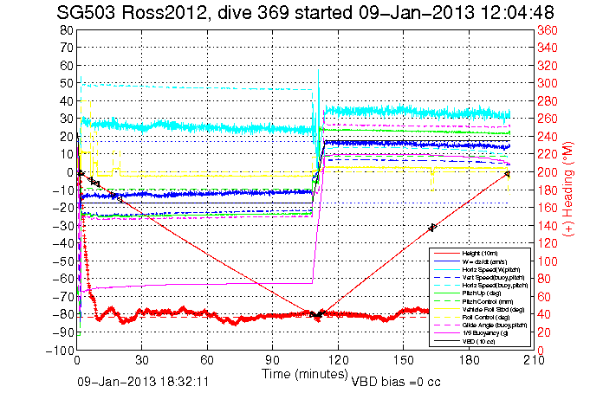590x393 pixels.
Task: Click black VBD legend line sample
Action: 447,341
